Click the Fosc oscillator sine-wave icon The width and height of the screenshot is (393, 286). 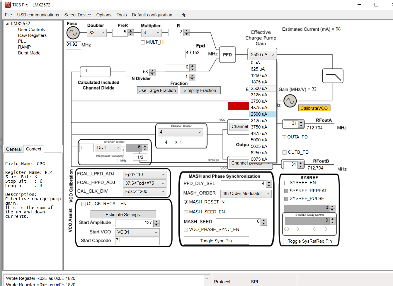(x=73, y=33)
